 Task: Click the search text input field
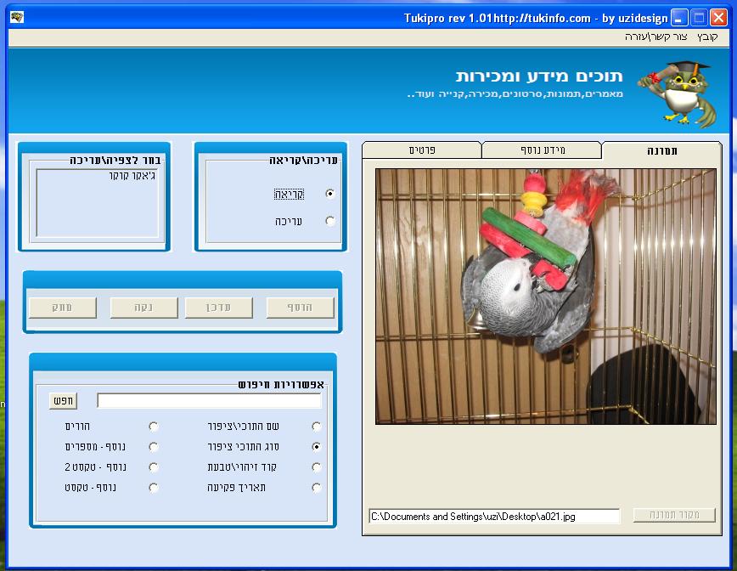click(209, 401)
